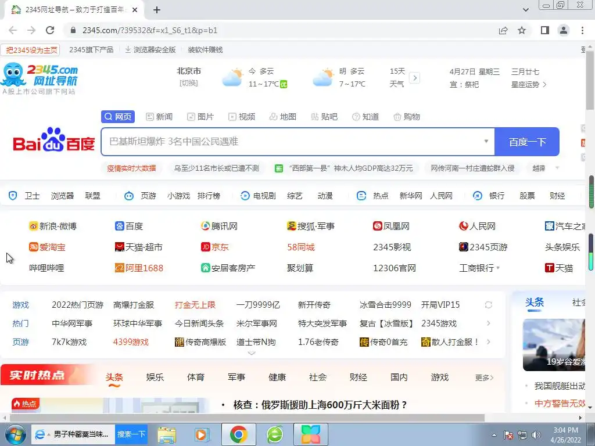Switch to 新闻 search tab
The width and height of the screenshot is (595, 446).
click(159, 117)
